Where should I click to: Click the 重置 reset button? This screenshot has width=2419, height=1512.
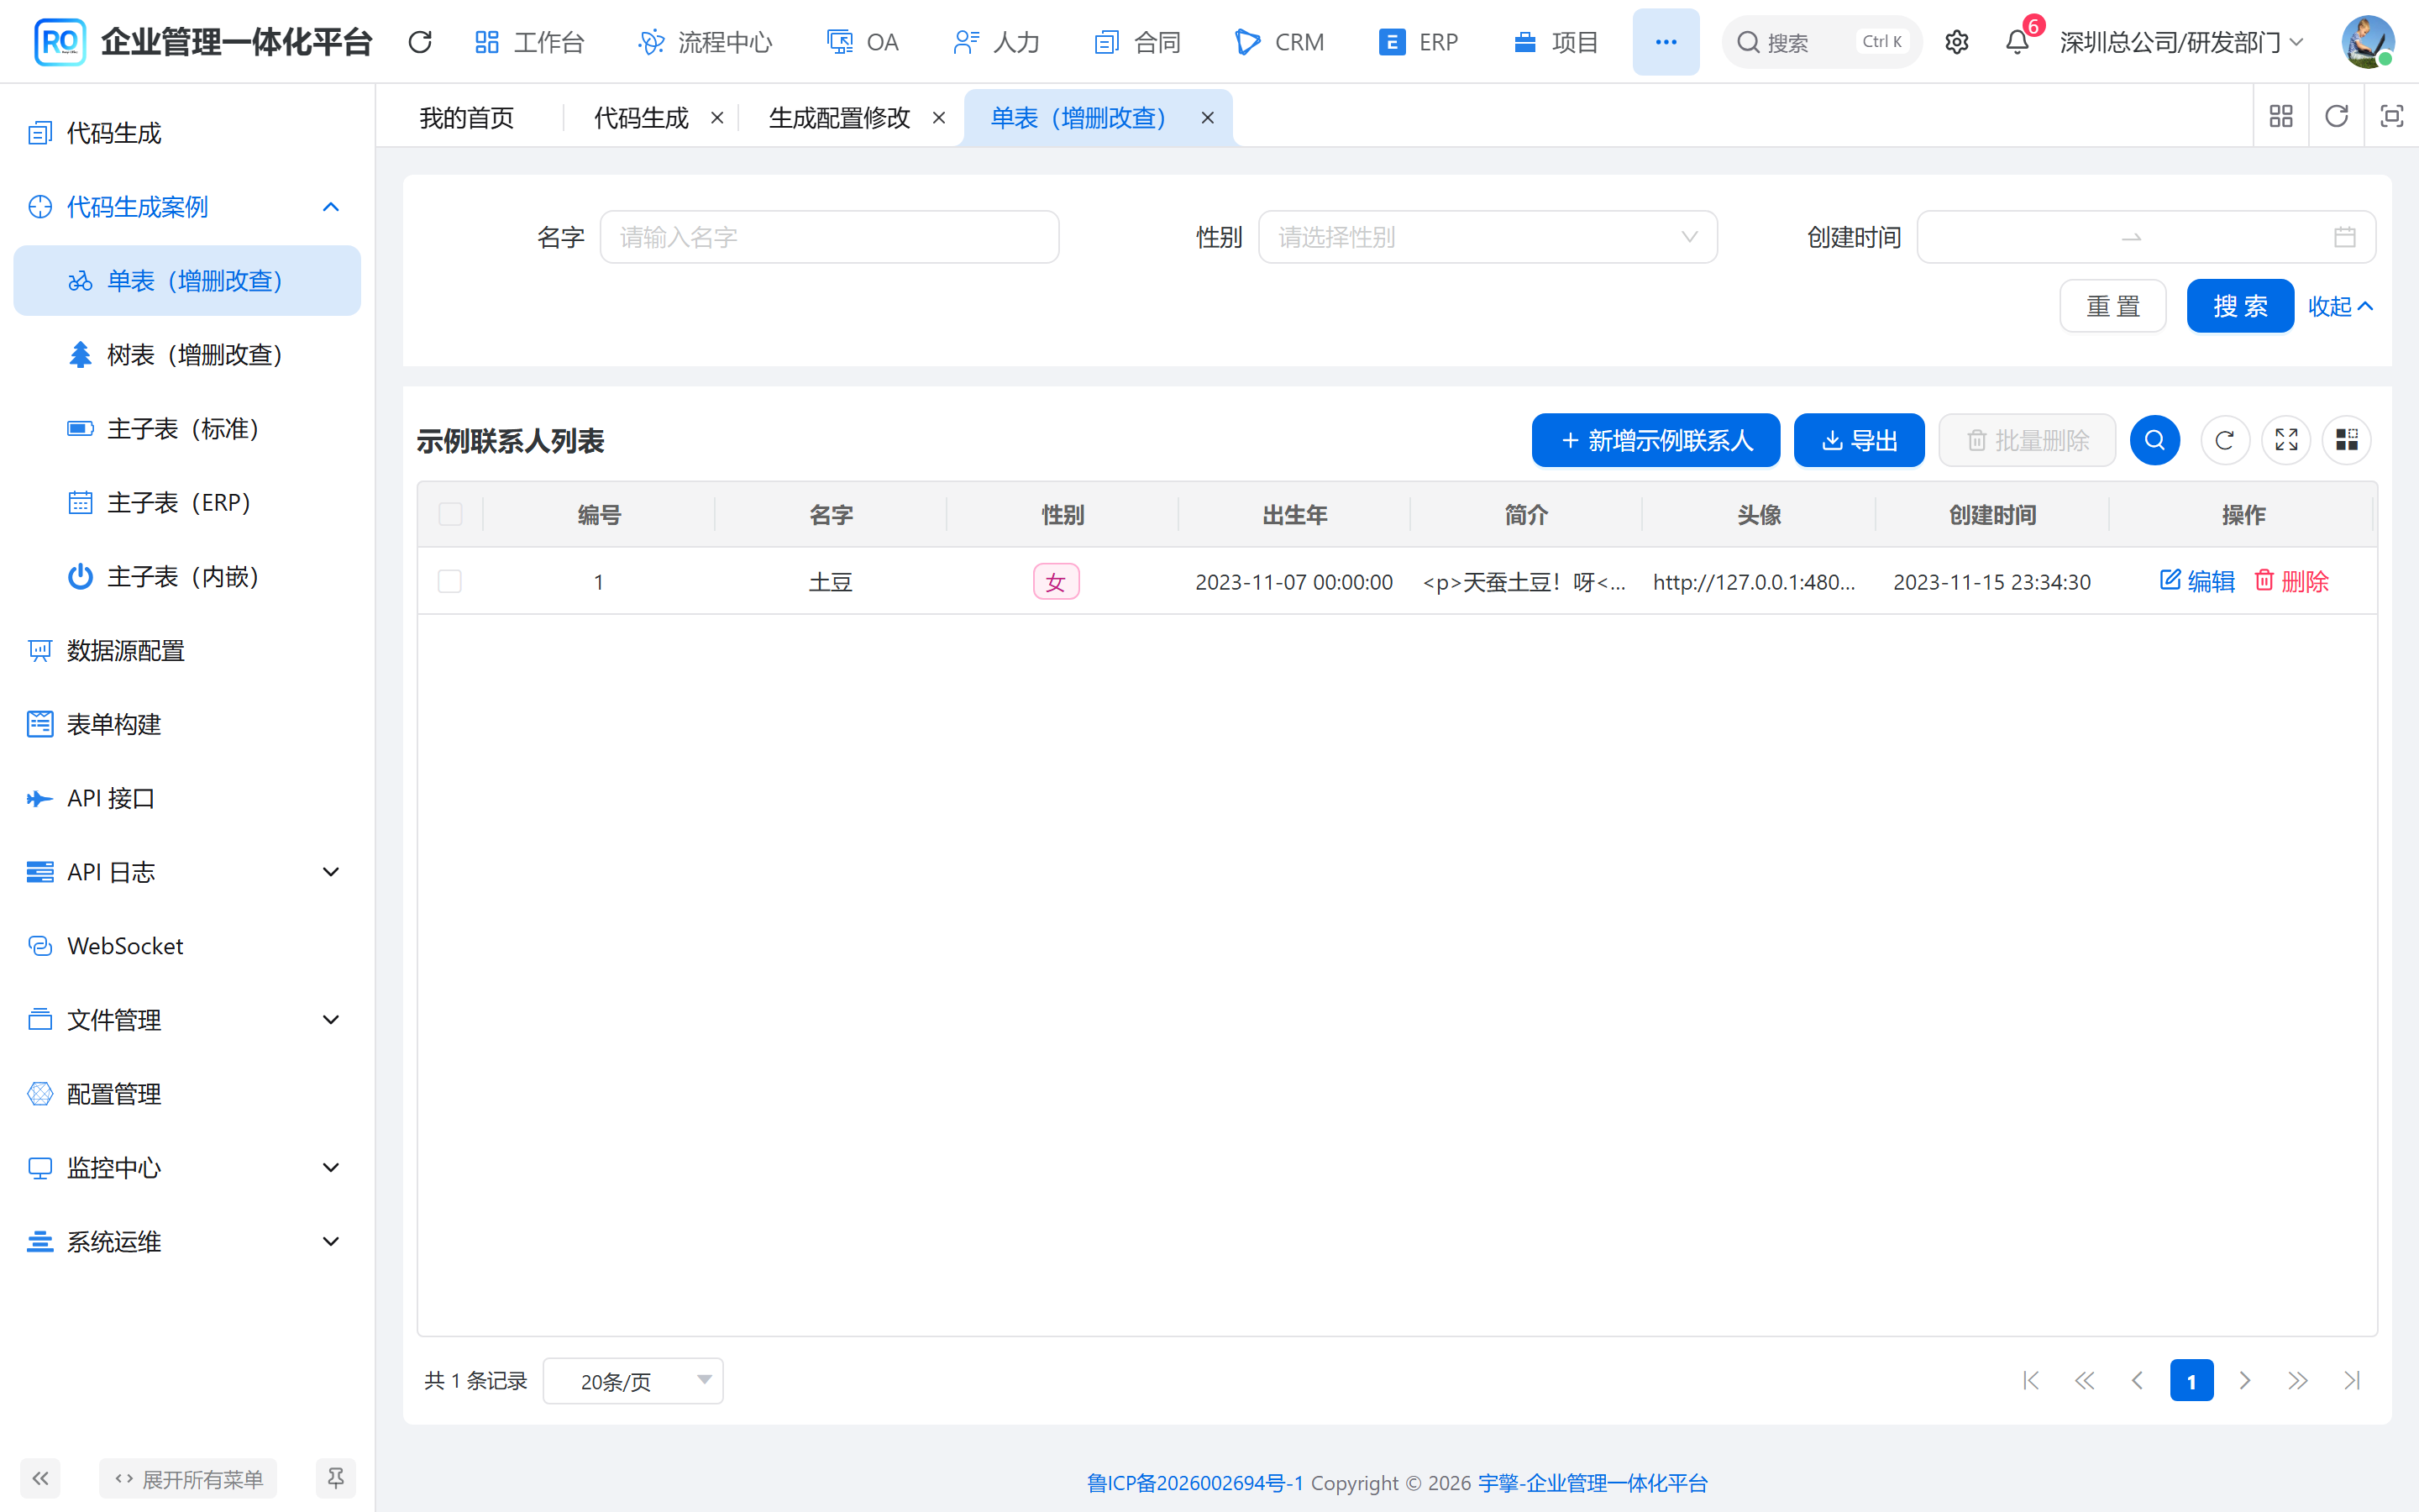[x=2112, y=306]
